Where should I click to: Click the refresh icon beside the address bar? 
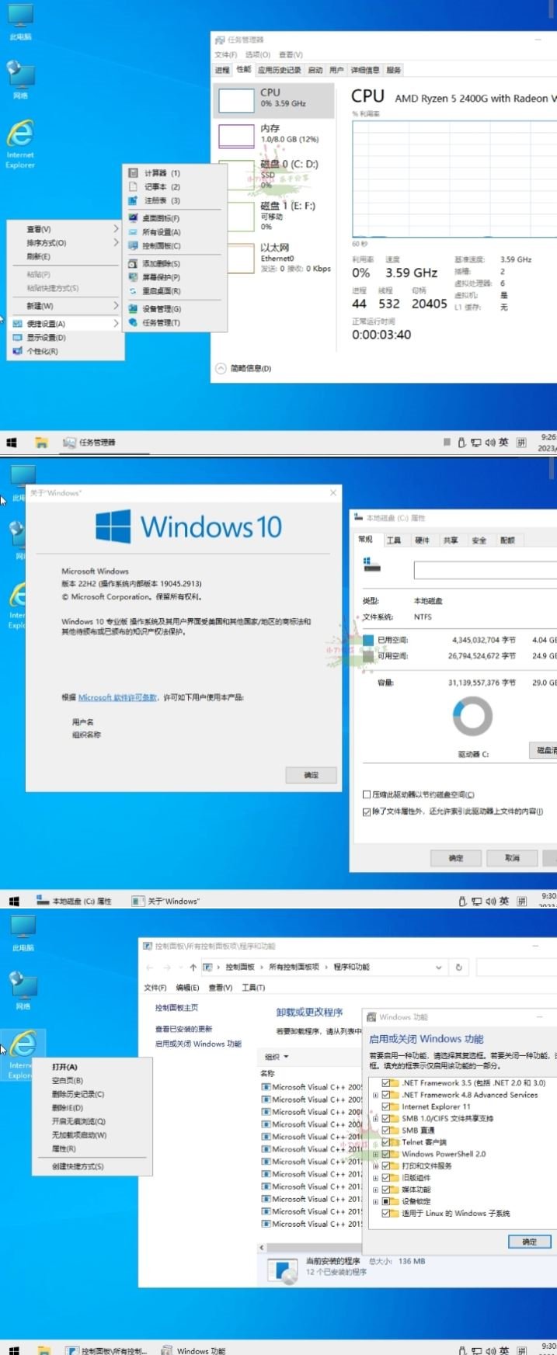(458, 968)
